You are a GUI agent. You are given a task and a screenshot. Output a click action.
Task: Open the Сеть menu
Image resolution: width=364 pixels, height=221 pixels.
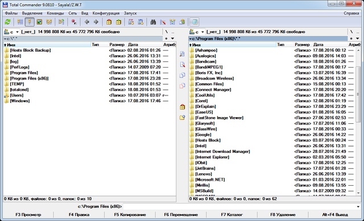pyautogui.click(x=73, y=13)
